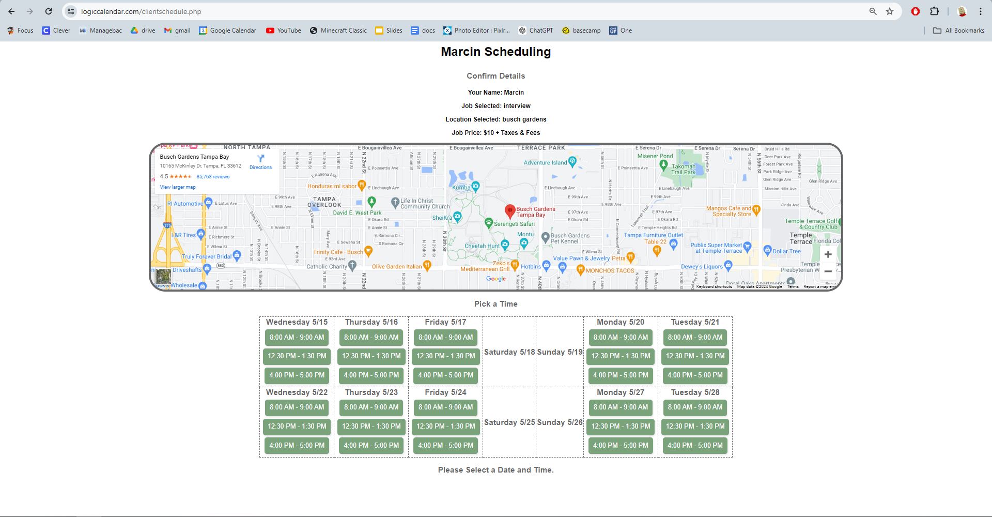Open the drive bookmark

click(143, 31)
